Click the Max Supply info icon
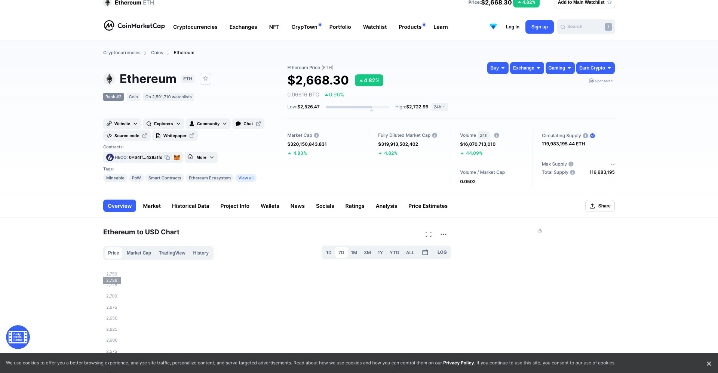Viewport: 718px width, 373px height. tap(571, 164)
